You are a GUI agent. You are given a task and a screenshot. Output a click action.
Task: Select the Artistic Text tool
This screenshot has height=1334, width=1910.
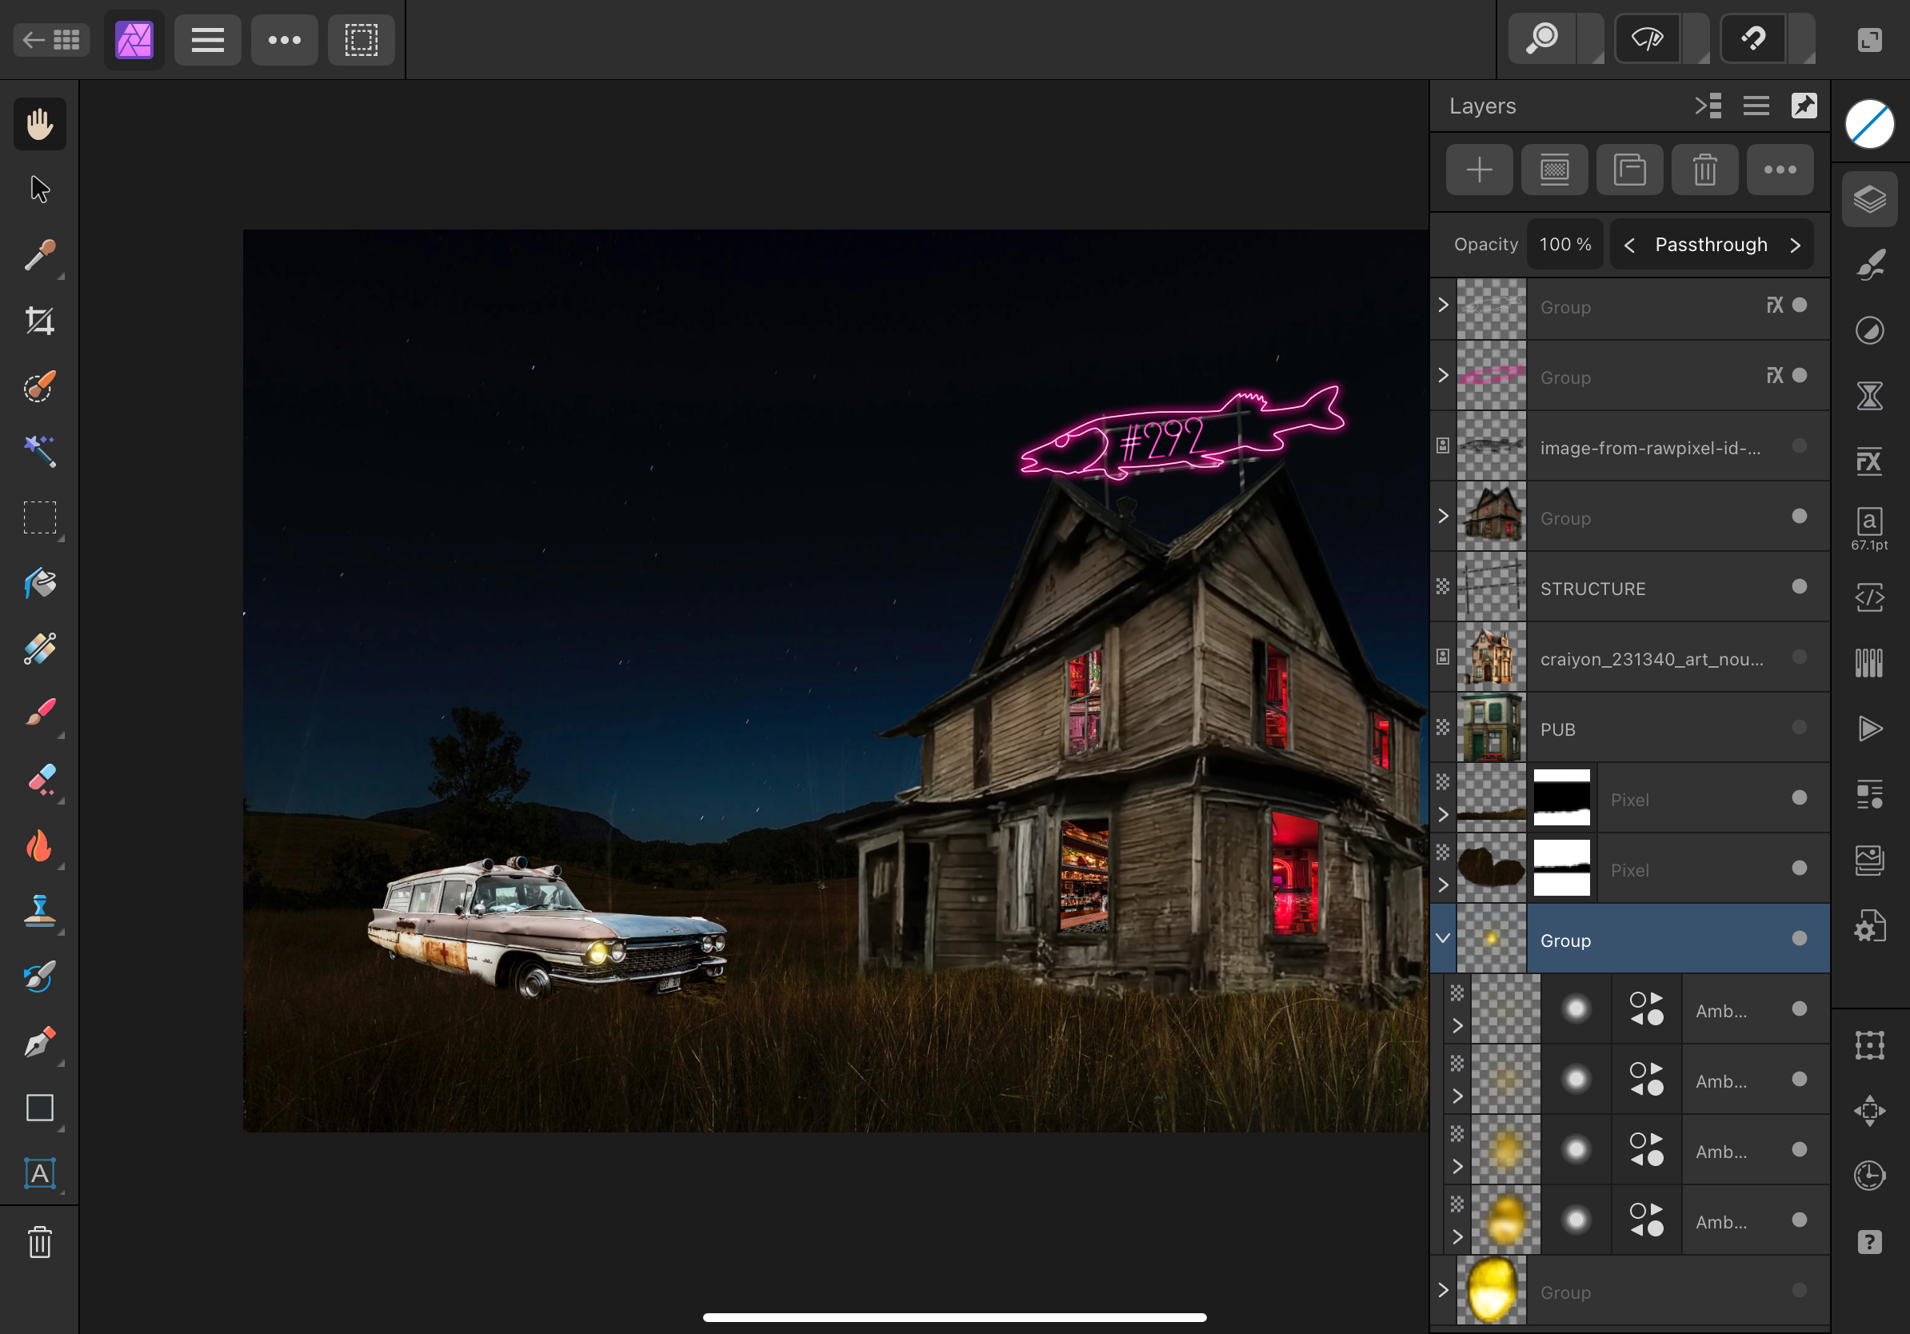(x=39, y=1173)
